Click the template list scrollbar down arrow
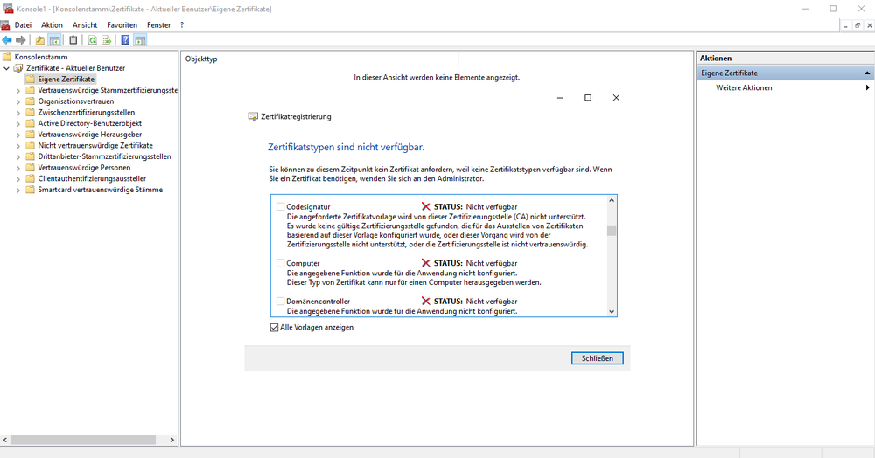This screenshot has height=458, width=875. coord(612,311)
